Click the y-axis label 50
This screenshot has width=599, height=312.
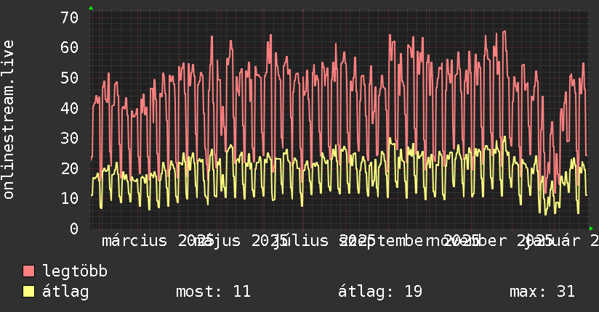click(x=70, y=78)
